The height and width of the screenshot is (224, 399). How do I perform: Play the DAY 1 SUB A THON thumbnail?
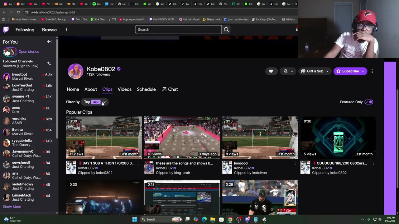(x=104, y=138)
